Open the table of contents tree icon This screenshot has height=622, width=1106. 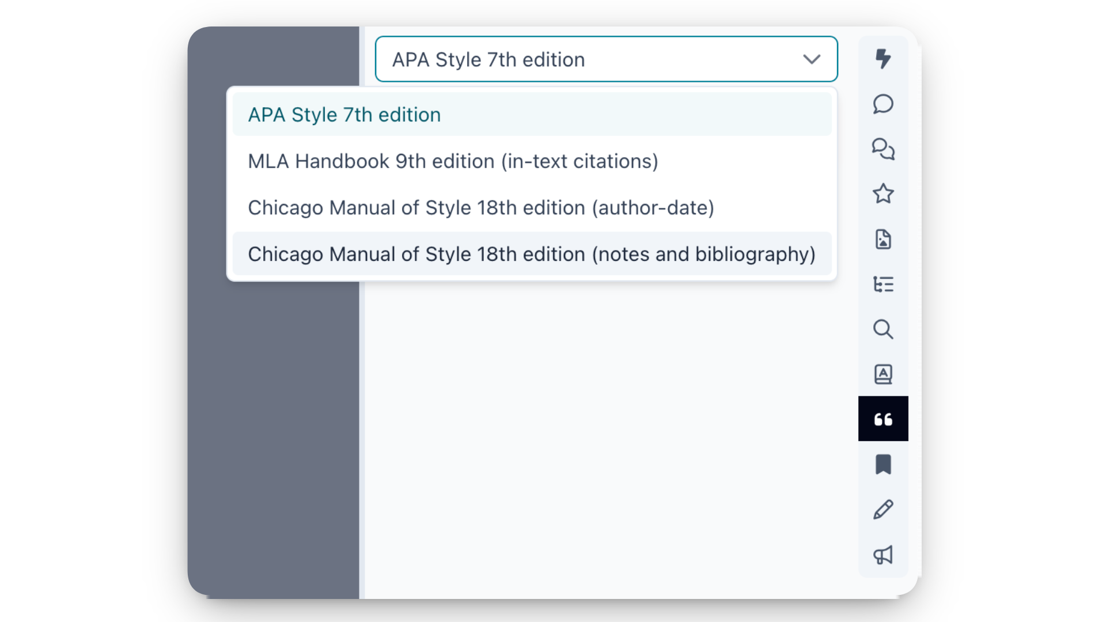click(x=883, y=284)
